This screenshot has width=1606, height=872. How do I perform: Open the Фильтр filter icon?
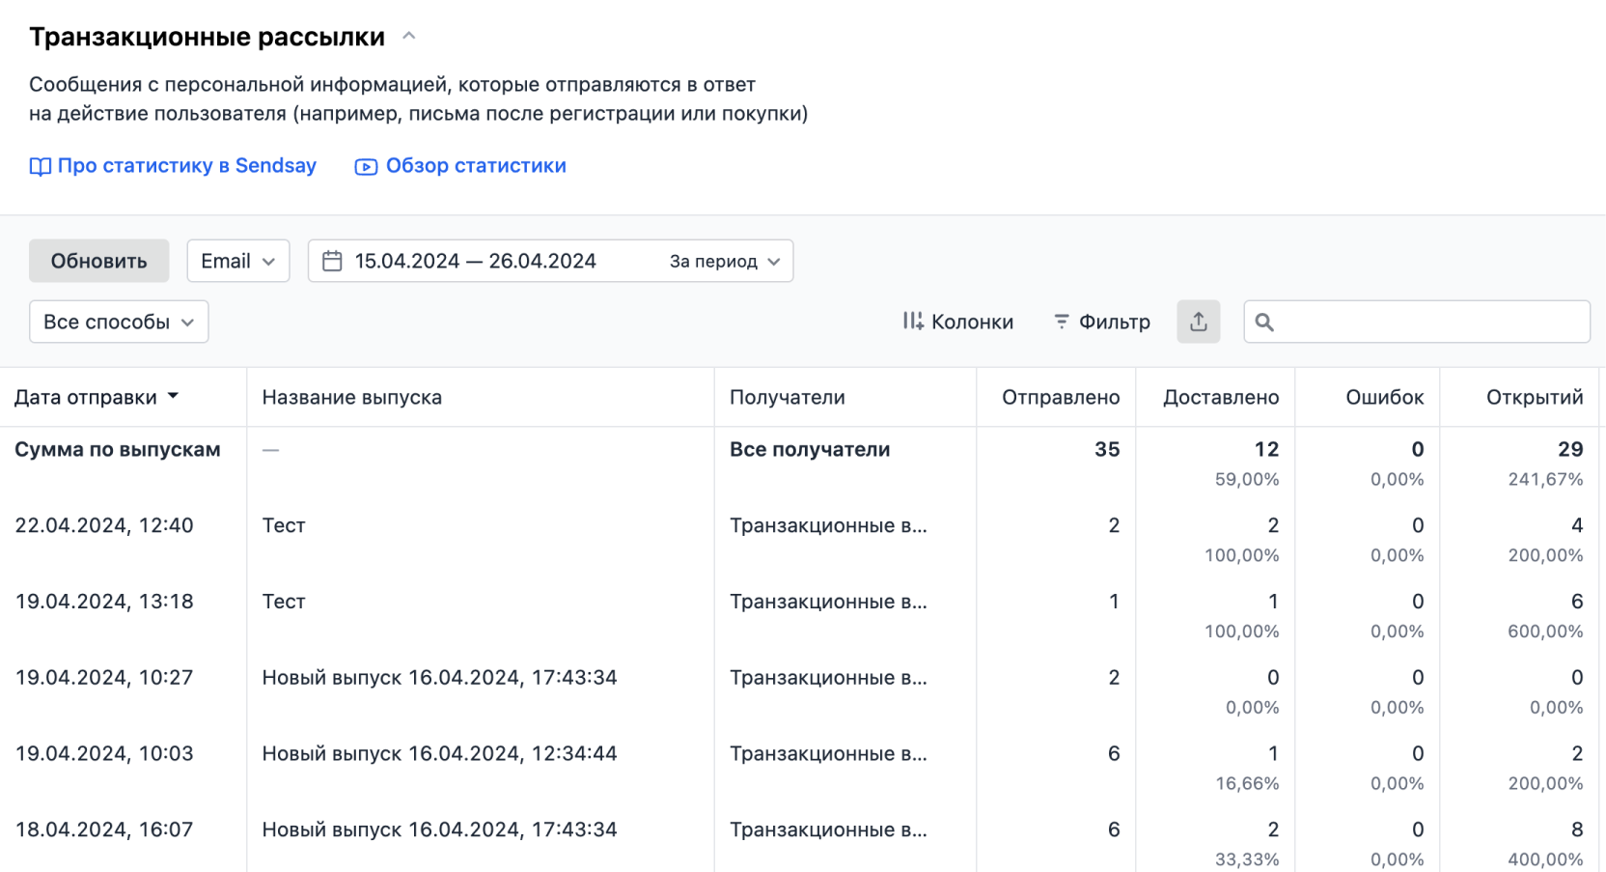click(1061, 322)
